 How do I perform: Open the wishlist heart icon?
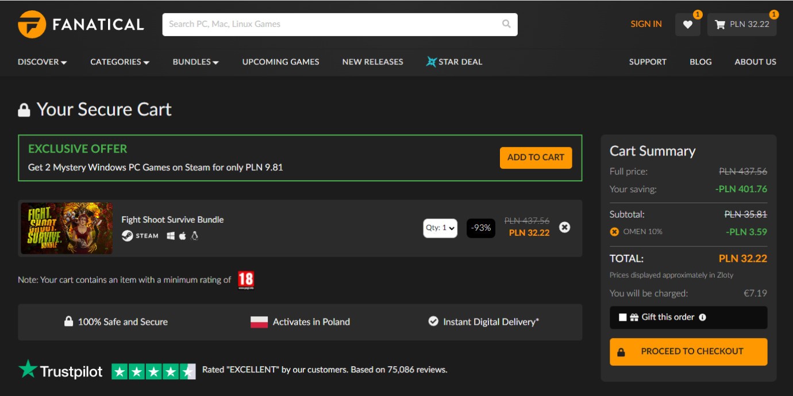688,24
